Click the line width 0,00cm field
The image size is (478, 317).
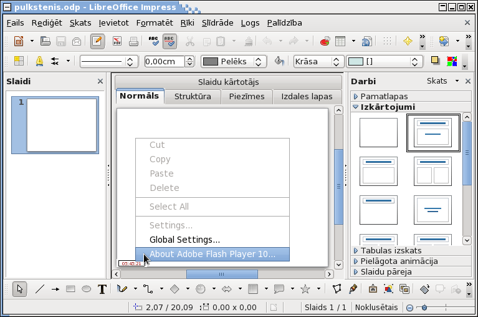pos(165,62)
